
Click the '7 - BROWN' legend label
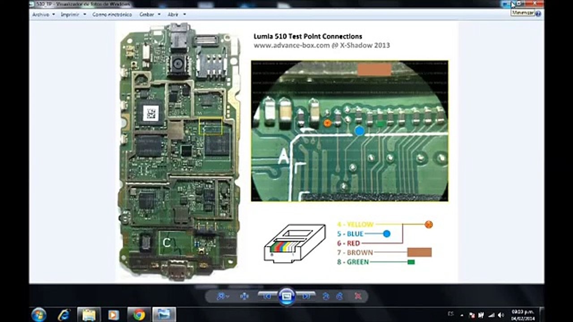(x=355, y=253)
